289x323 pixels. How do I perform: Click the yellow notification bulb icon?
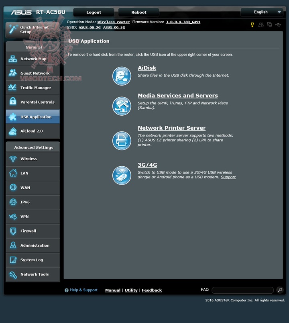click(x=252, y=25)
